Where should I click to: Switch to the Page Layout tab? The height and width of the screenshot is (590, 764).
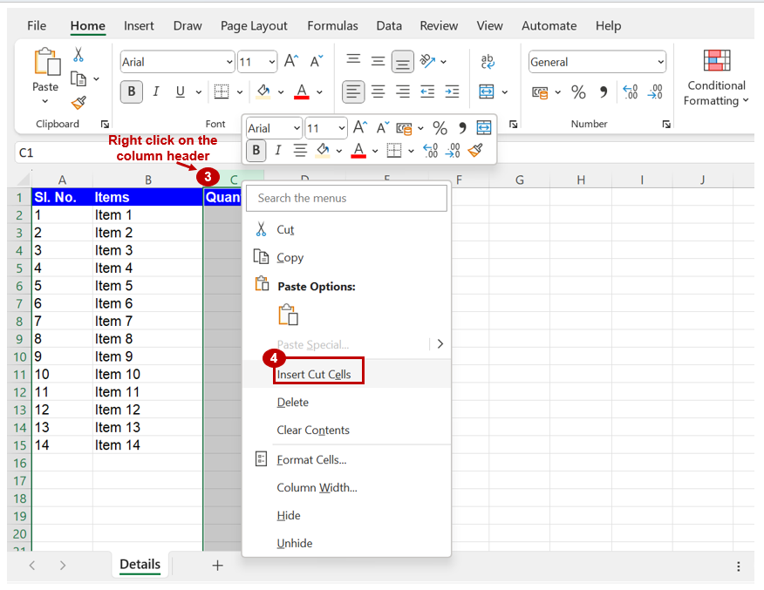[254, 26]
